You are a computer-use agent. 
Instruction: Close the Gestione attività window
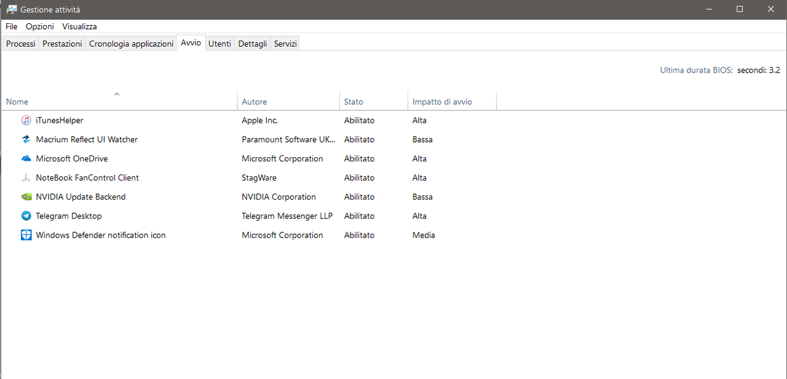coord(771,9)
